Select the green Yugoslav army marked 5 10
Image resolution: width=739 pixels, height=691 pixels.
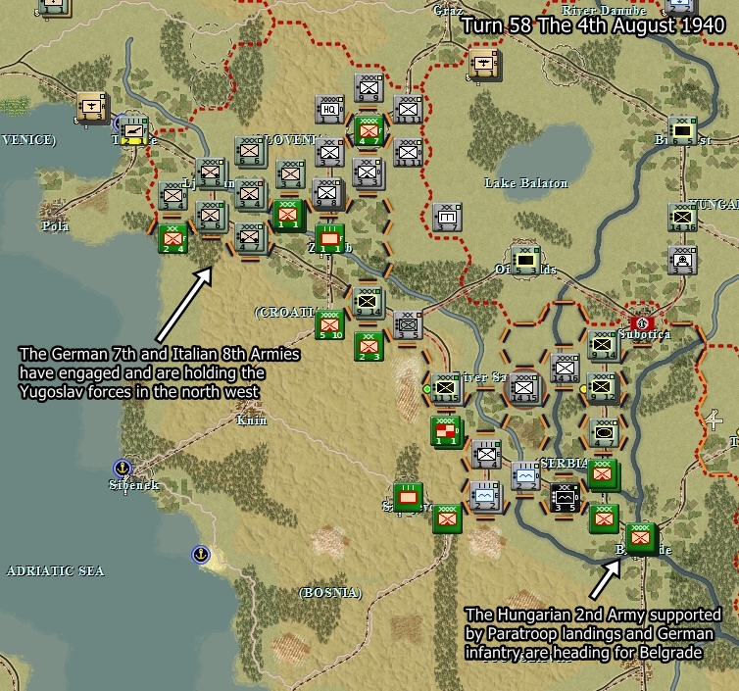pyautogui.click(x=329, y=324)
